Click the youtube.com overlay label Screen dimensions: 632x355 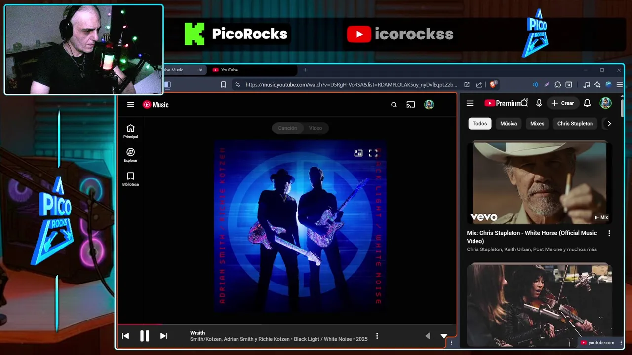[x=598, y=343]
